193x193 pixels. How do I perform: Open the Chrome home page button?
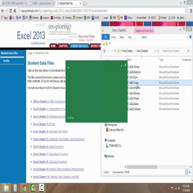pos(15,11)
